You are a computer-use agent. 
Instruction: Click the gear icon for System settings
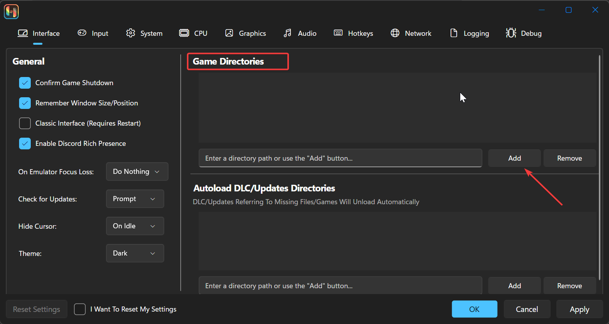click(x=130, y=33)
